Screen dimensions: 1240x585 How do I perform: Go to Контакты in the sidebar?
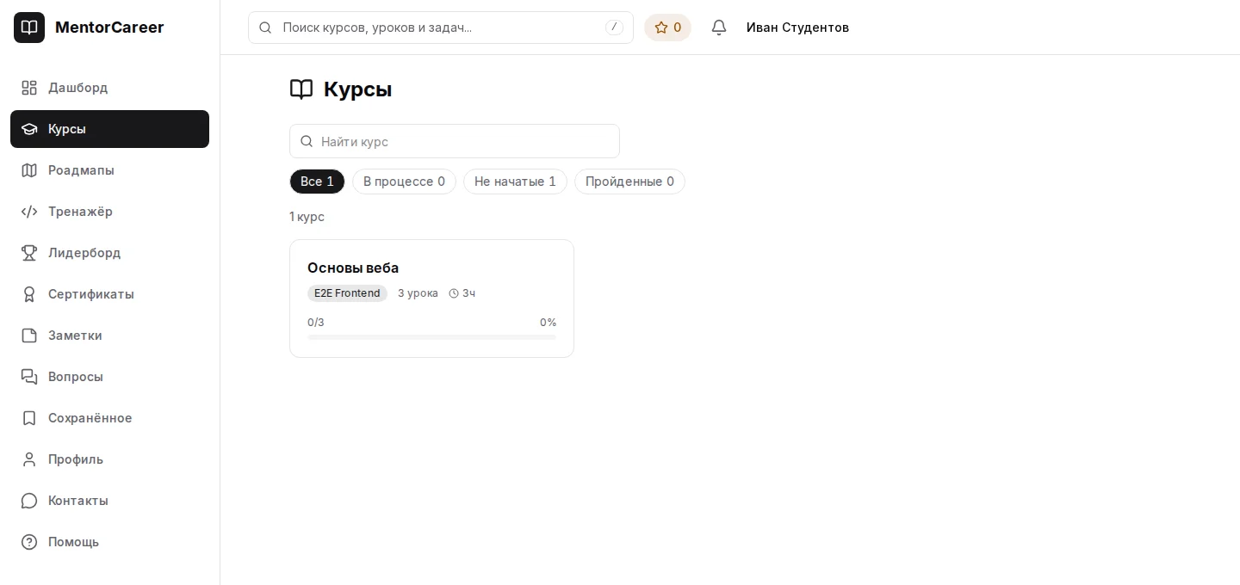pos(109,501)
